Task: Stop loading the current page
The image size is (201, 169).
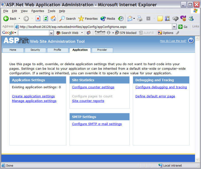Action: 38,19
